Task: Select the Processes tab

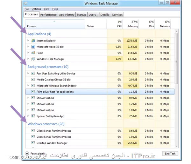Action: click(x=31, y=14)
